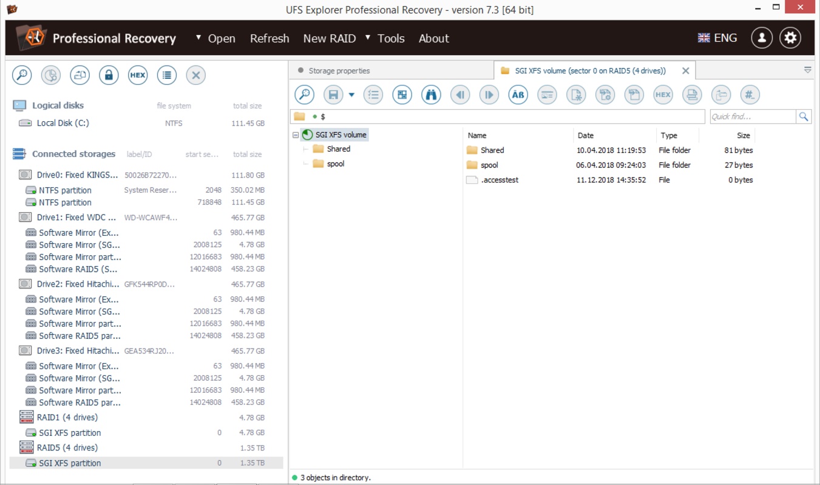
Task: Open the save dropdown arrow in file toolbar
Action: (x=351, y=95)
